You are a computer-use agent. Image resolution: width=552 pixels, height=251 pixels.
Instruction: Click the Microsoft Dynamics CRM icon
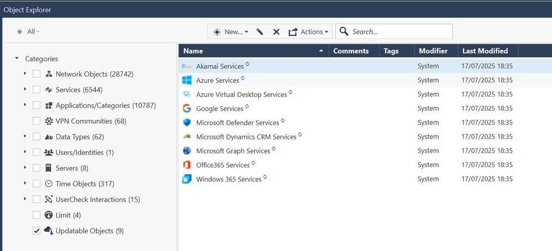pos(187,136)
